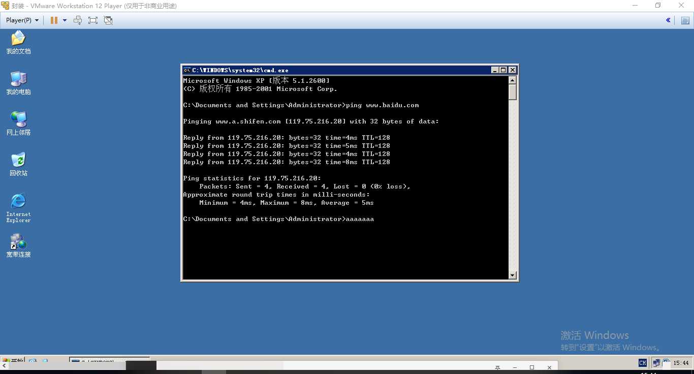Collapse the VMware toolbar with double chevron
This screenshot has height=374, width=694.
668,20
